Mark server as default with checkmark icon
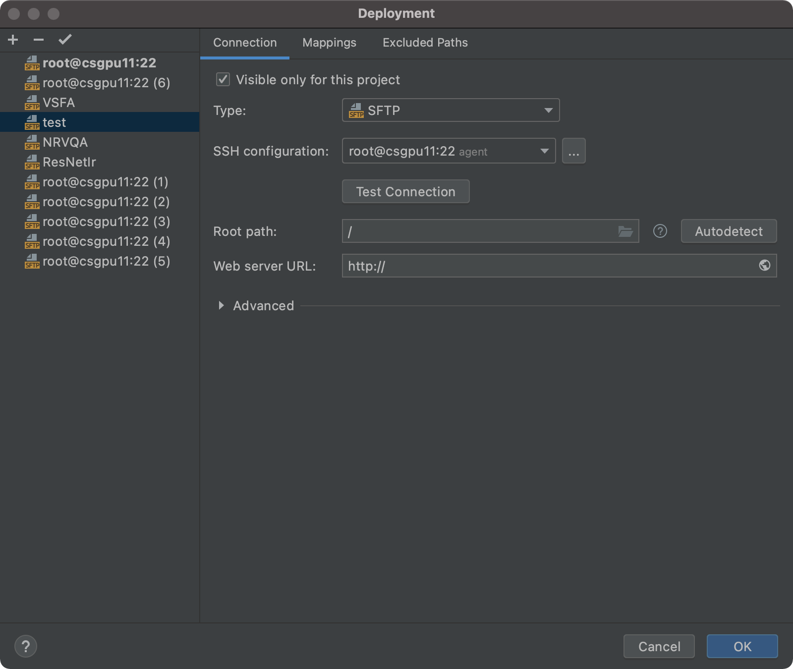The width and height of the screenshot is (793, 669). 65,39
